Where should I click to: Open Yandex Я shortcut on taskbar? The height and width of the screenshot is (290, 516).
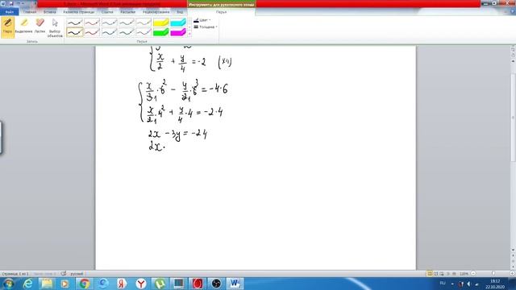[122, 284]
